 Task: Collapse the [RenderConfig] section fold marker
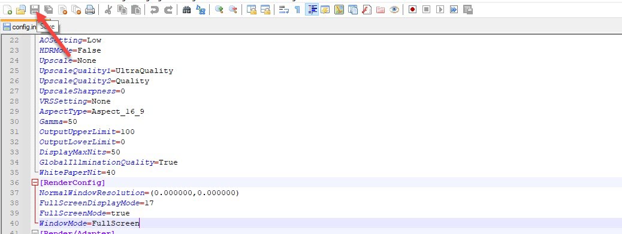(35, 183)
